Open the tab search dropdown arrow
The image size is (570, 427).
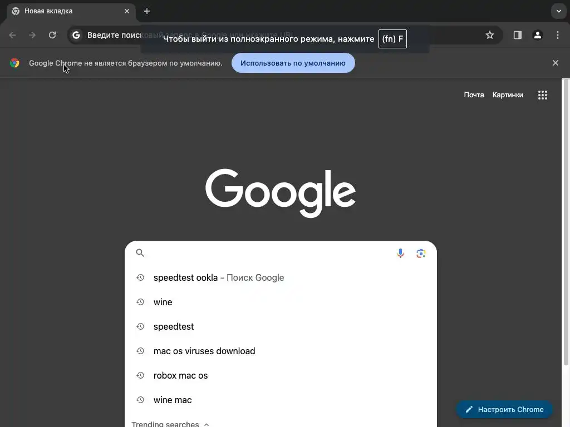(x=559, y=11)
